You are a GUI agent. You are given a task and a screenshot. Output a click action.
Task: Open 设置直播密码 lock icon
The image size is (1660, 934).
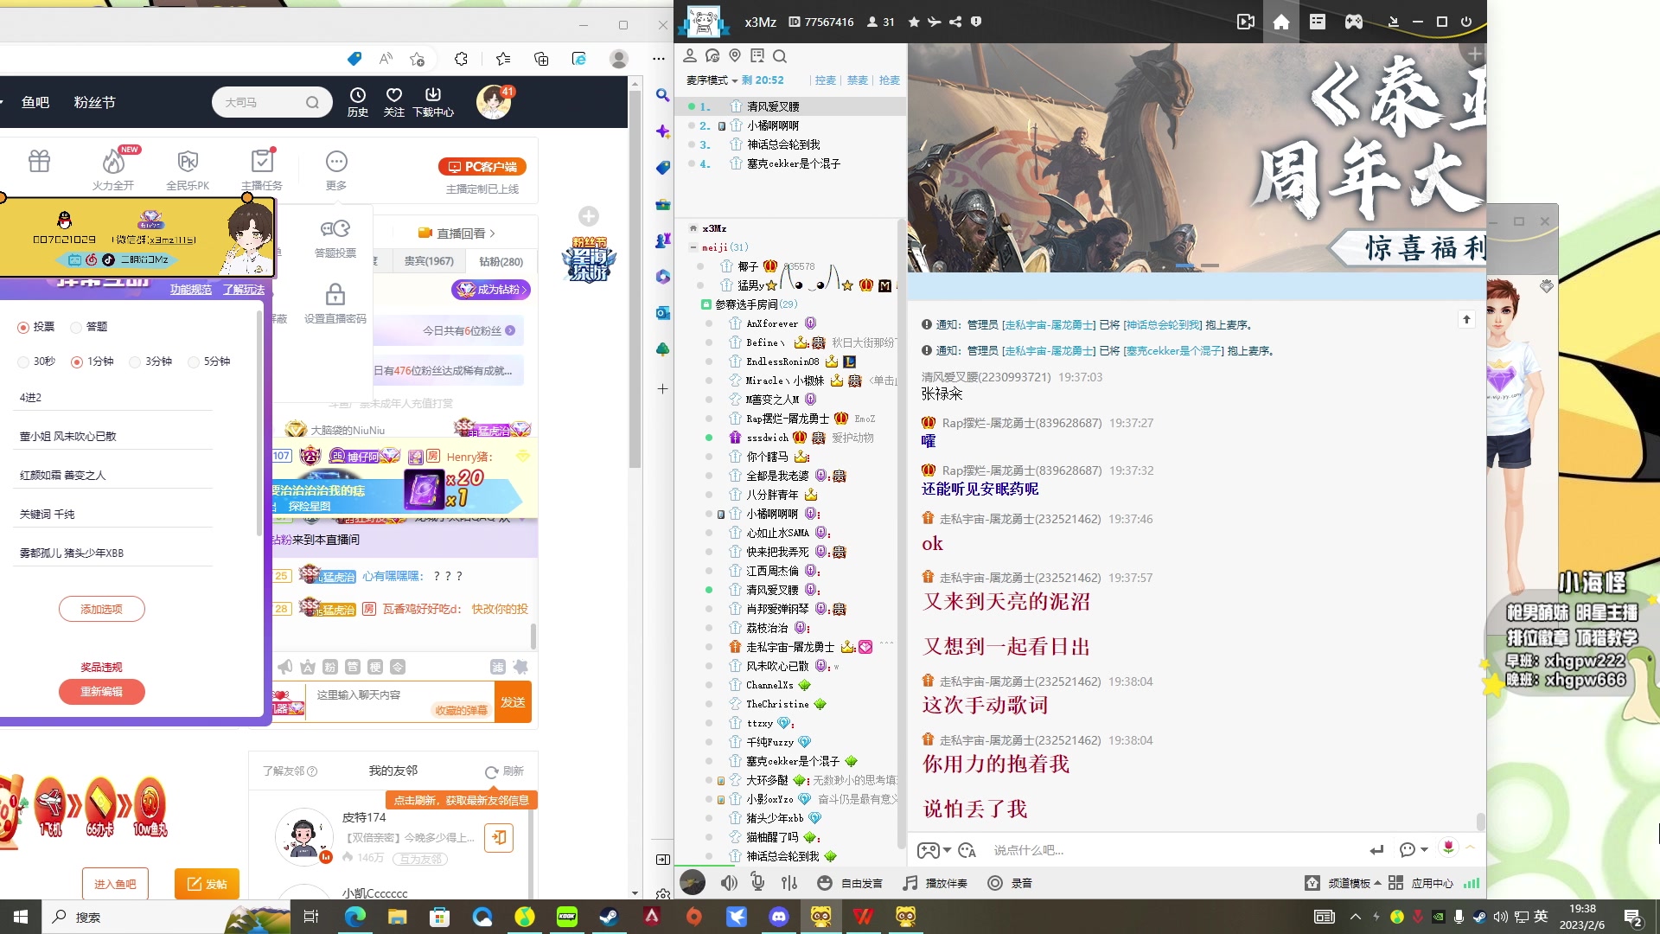click(x=335, y=304)
